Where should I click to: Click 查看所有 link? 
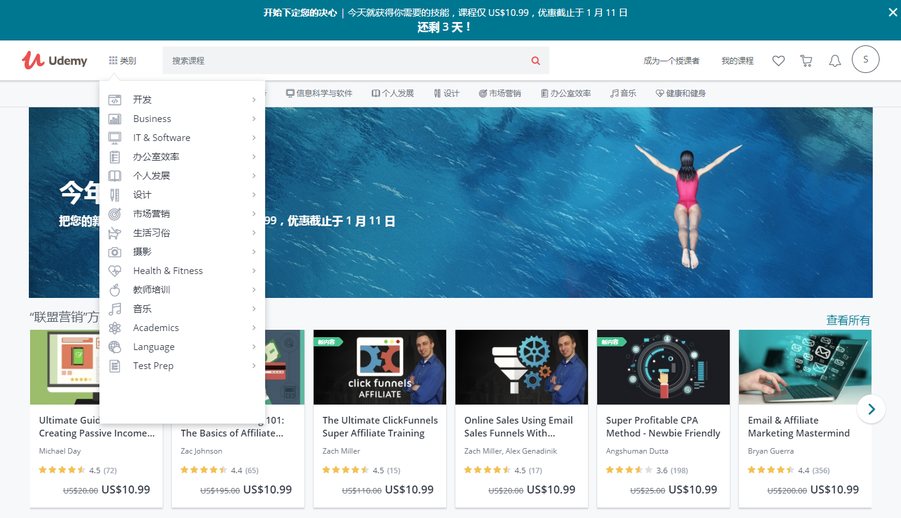848,320
